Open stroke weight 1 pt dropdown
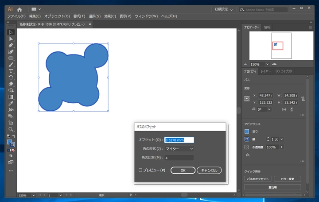The width and height of the screenshot is (319, 202). 282,140
